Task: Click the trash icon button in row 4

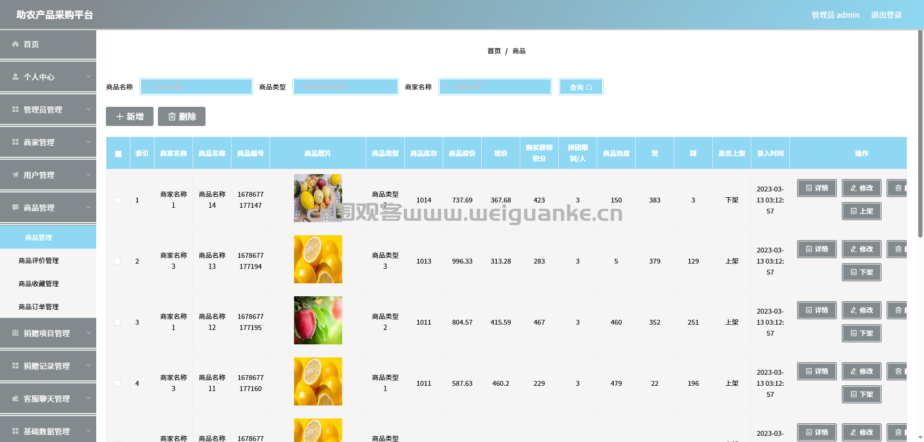Action: pyautogui.click(x=897, y=371)
